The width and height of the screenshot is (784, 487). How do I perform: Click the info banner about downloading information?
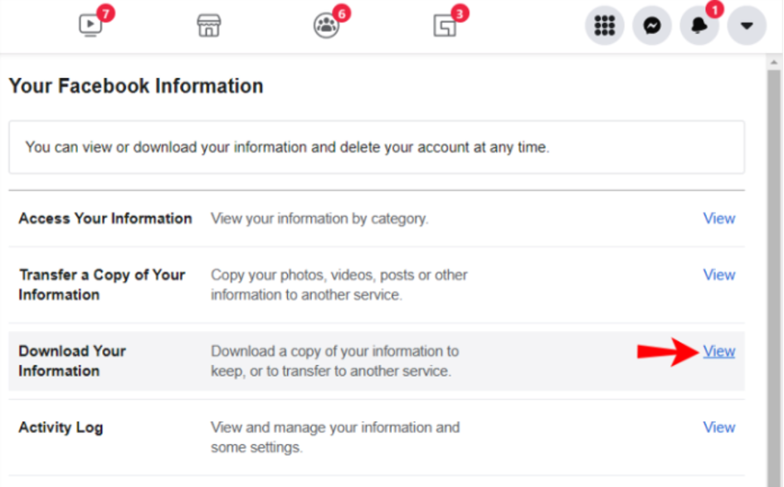point(377,148)
